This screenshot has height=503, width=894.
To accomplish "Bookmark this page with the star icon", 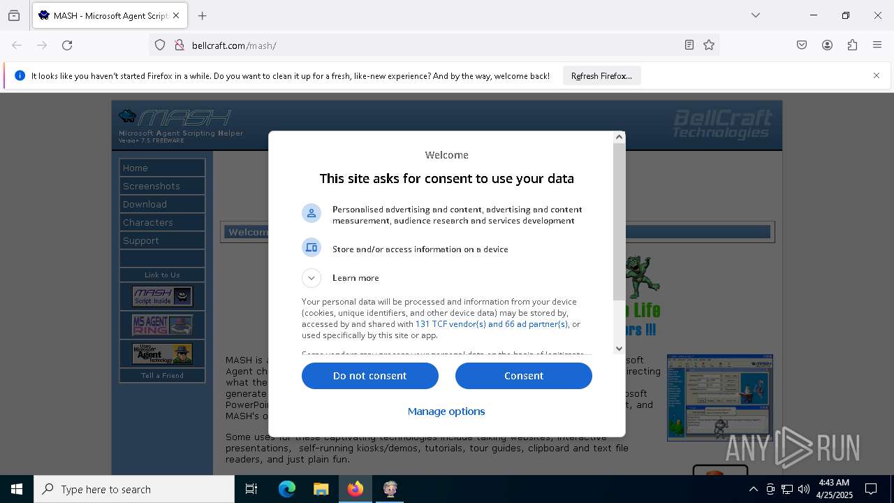I will coord(709,45).
